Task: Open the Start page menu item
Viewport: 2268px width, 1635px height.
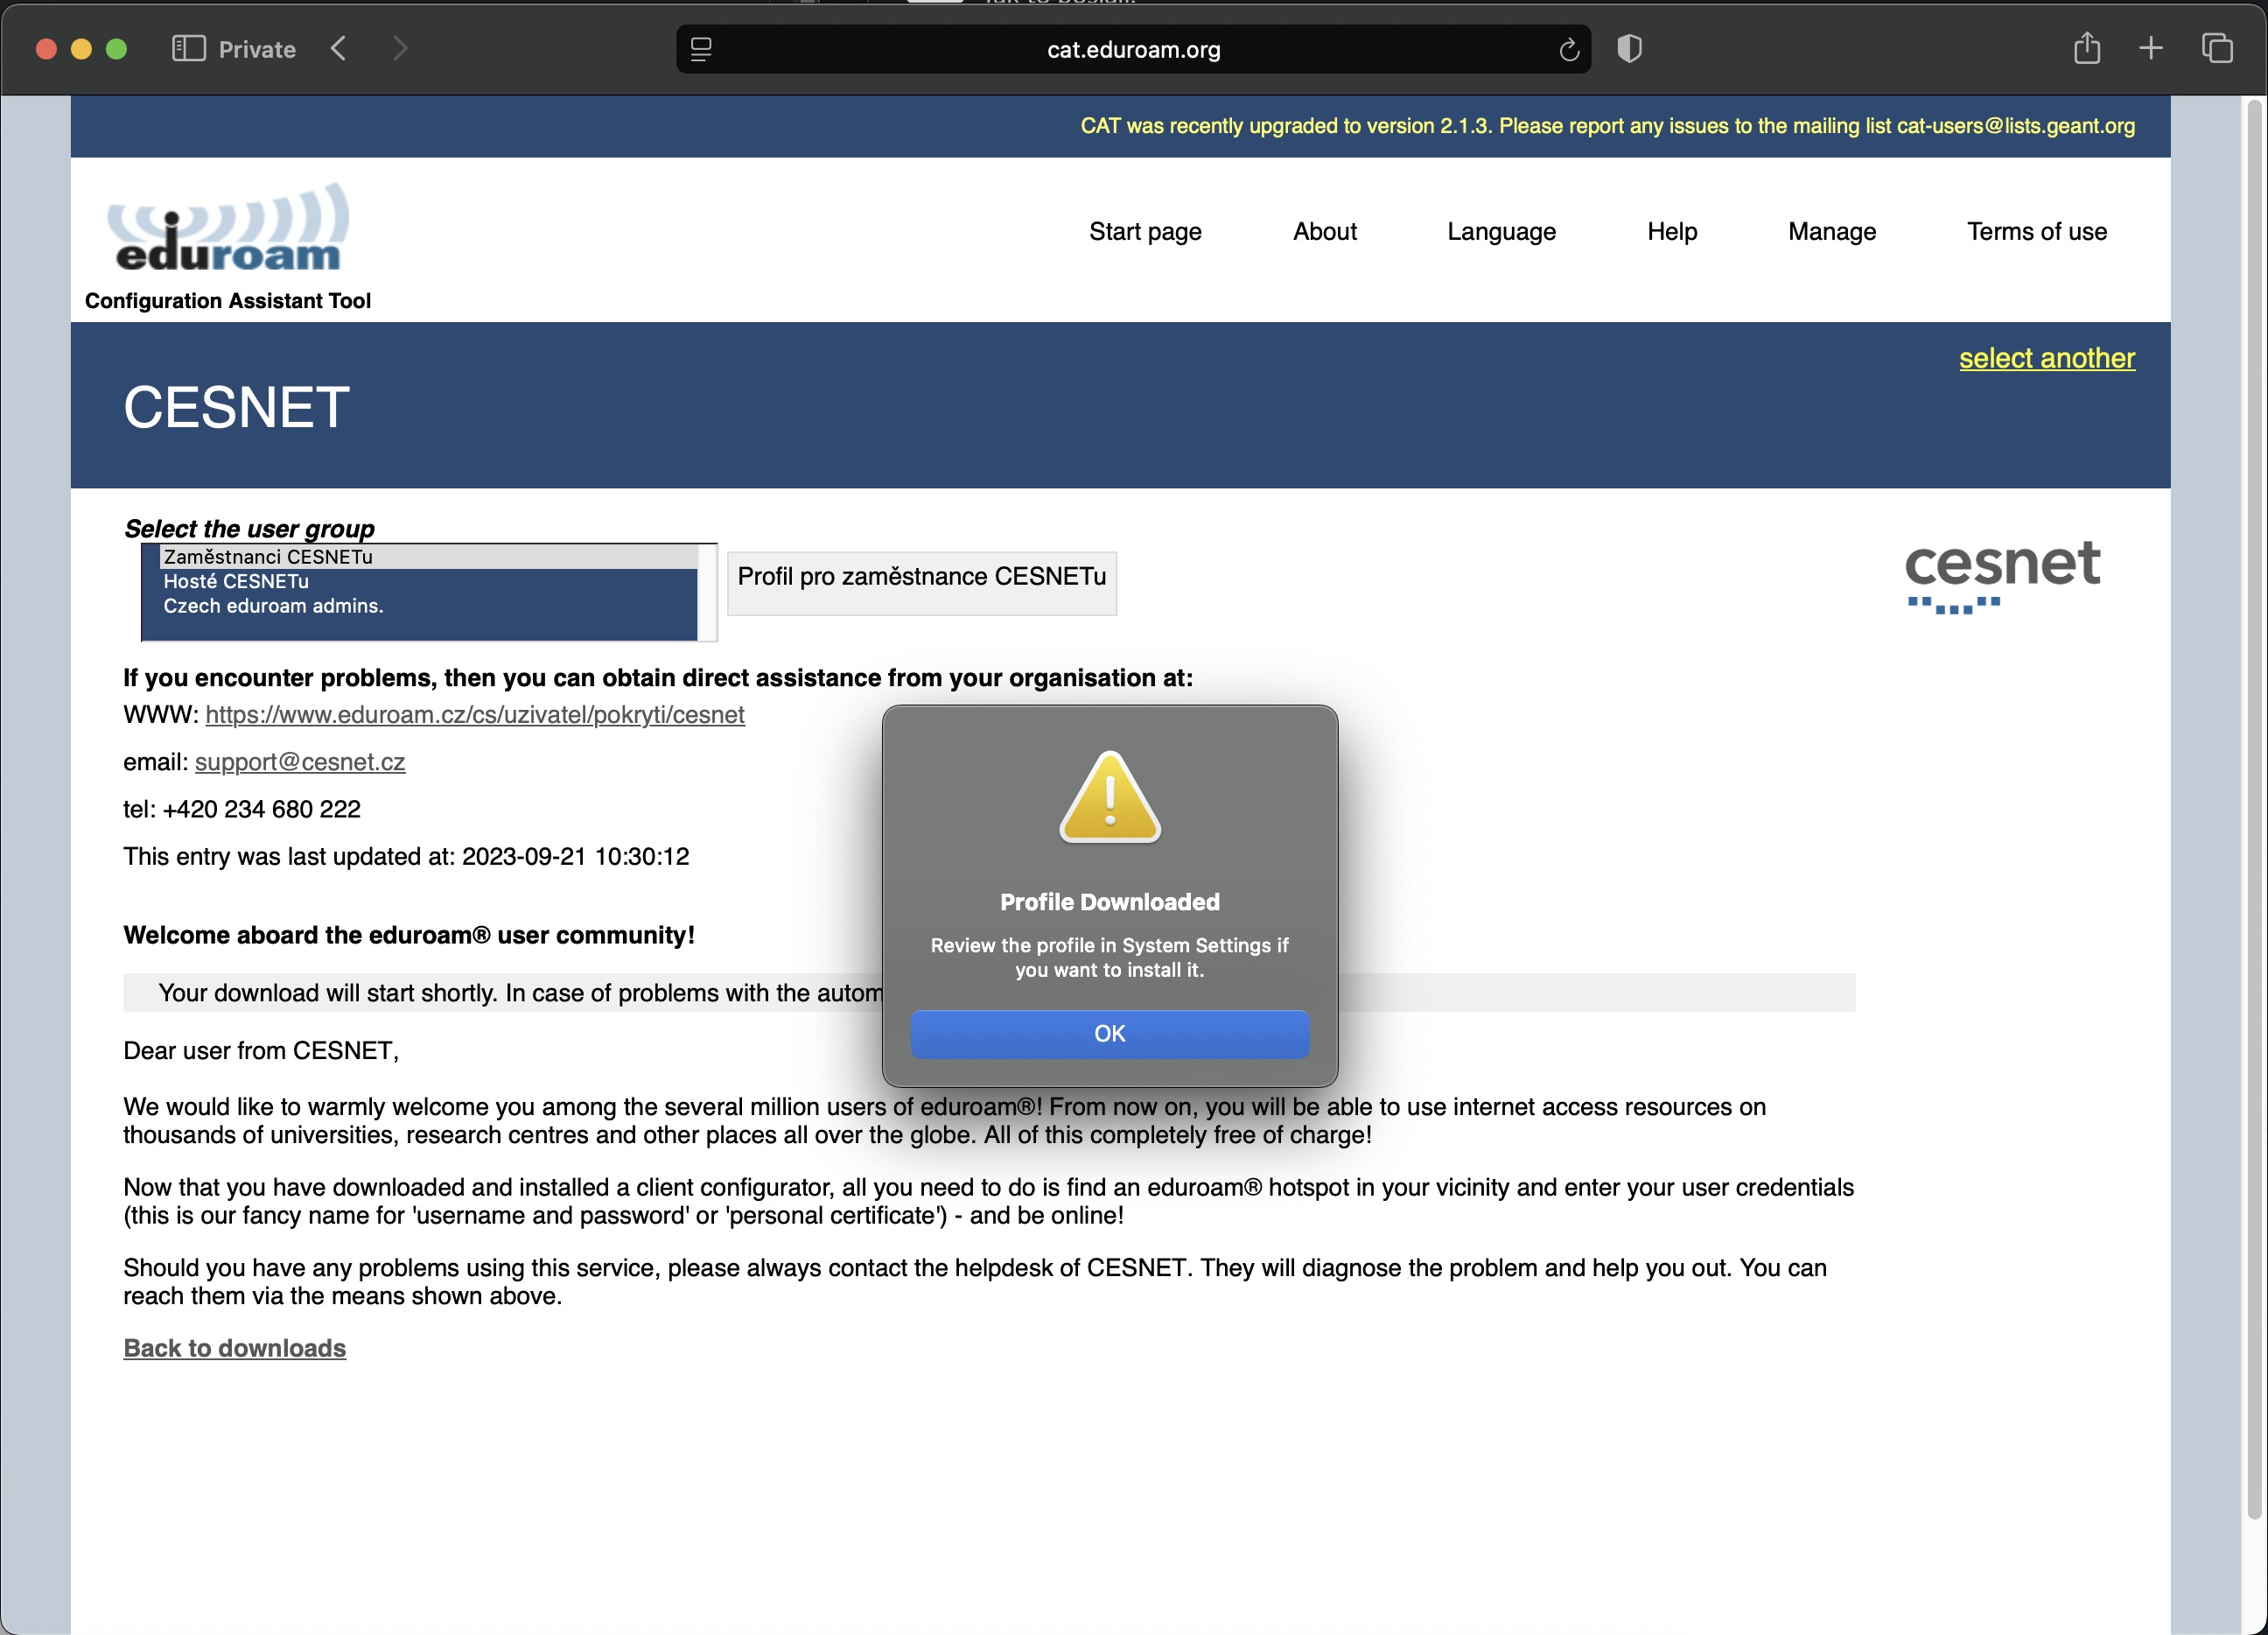Action: pos(1145,231)
